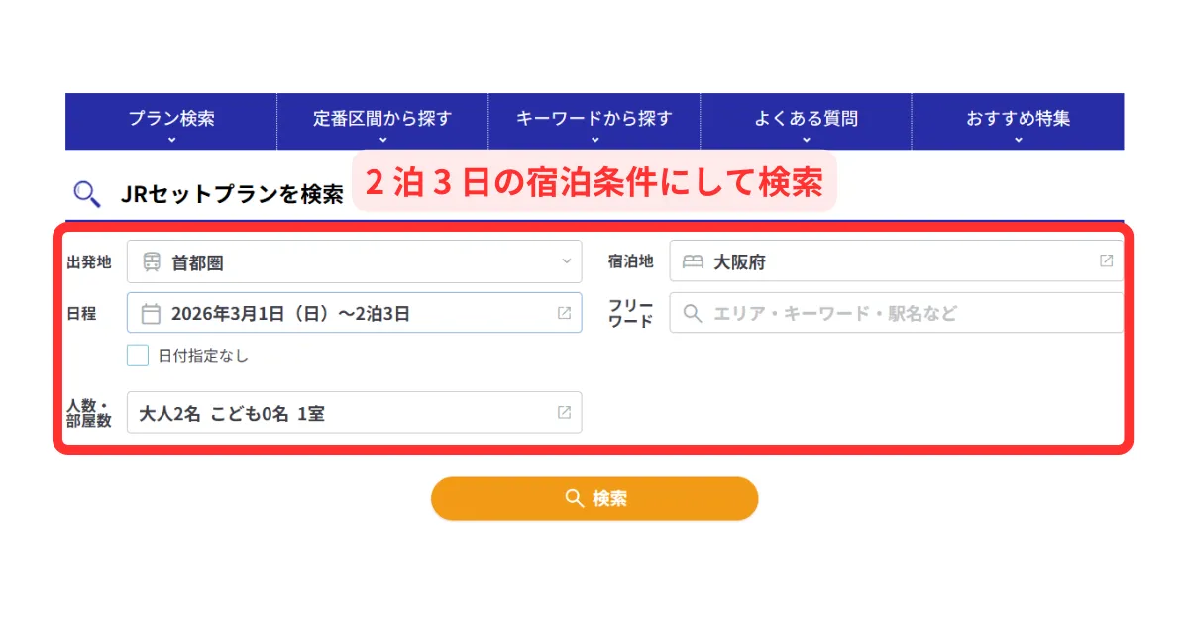Screen dimensions: 1189x624
Task: Open the 宿泊地 popup via external icon
Action: (1106, 261)
